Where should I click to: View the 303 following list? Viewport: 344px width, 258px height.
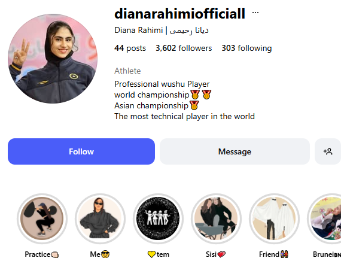pyautogui.click(x=246, y=48)
